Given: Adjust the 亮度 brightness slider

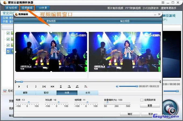Looking at the screenshot, I should (29, 102).
